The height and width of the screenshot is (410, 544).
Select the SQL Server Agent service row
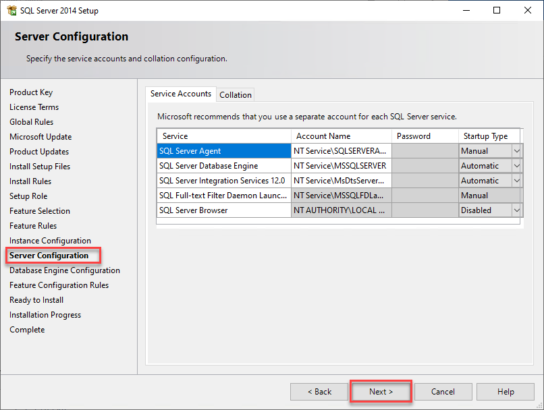pos(224,151)
